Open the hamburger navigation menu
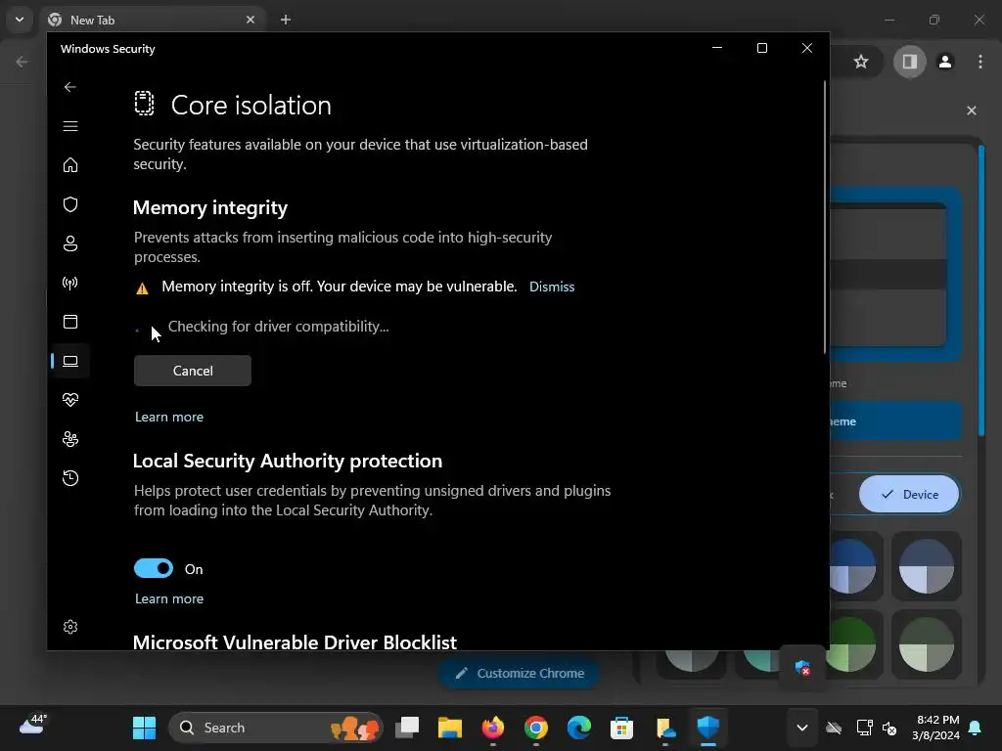This screenshot has height=751, width=1002. tap(70, 126)
